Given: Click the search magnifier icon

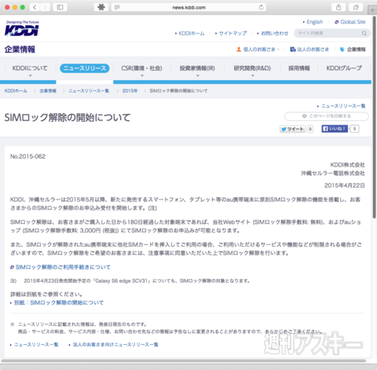Looking at the screenshot, I should [x=364, y=33].
